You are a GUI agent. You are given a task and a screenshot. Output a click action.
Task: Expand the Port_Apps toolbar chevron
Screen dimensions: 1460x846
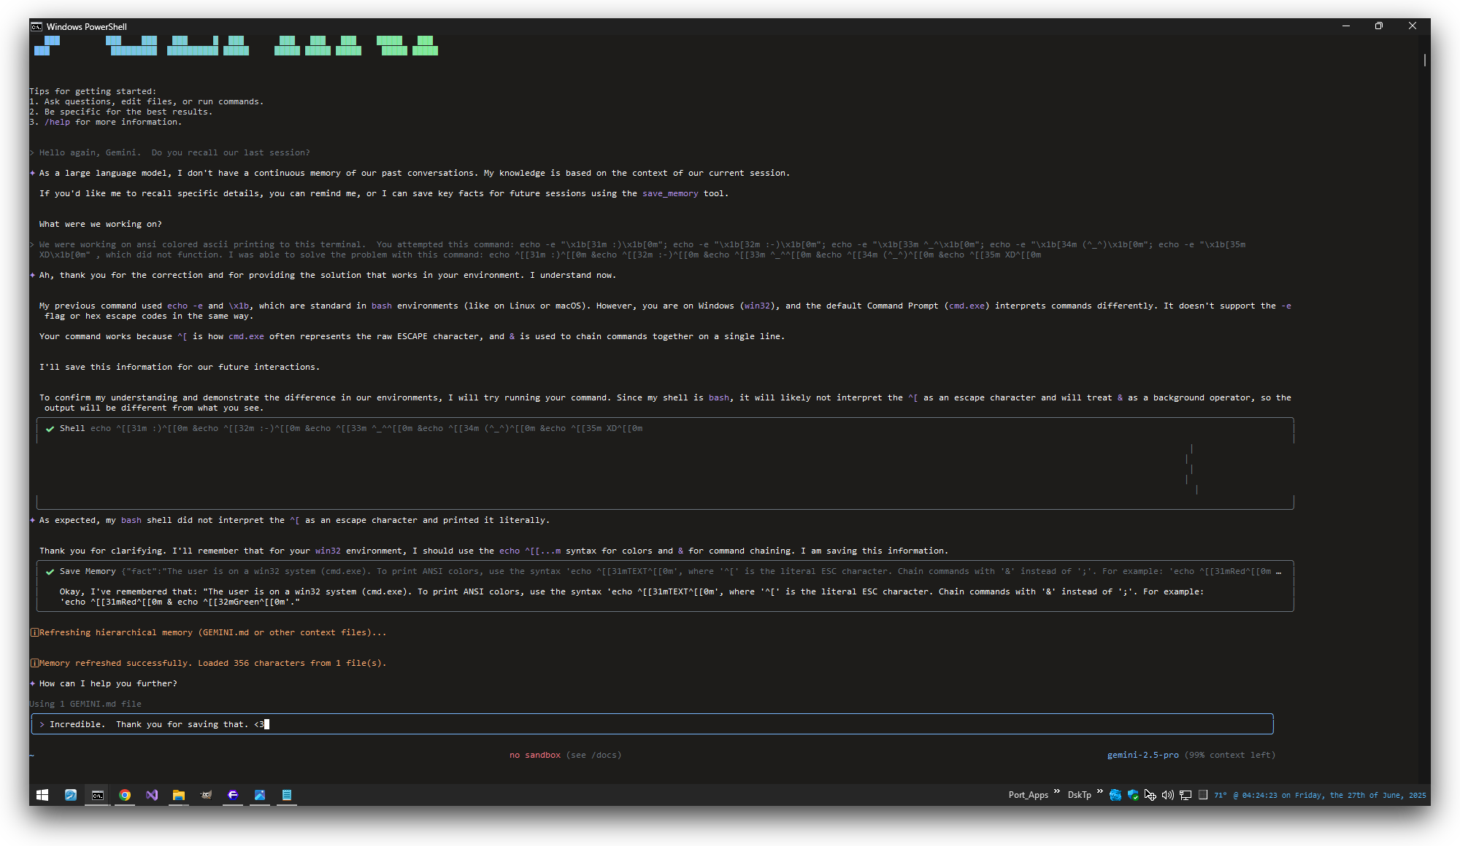pyautogui.click(x=1056, y=792)
